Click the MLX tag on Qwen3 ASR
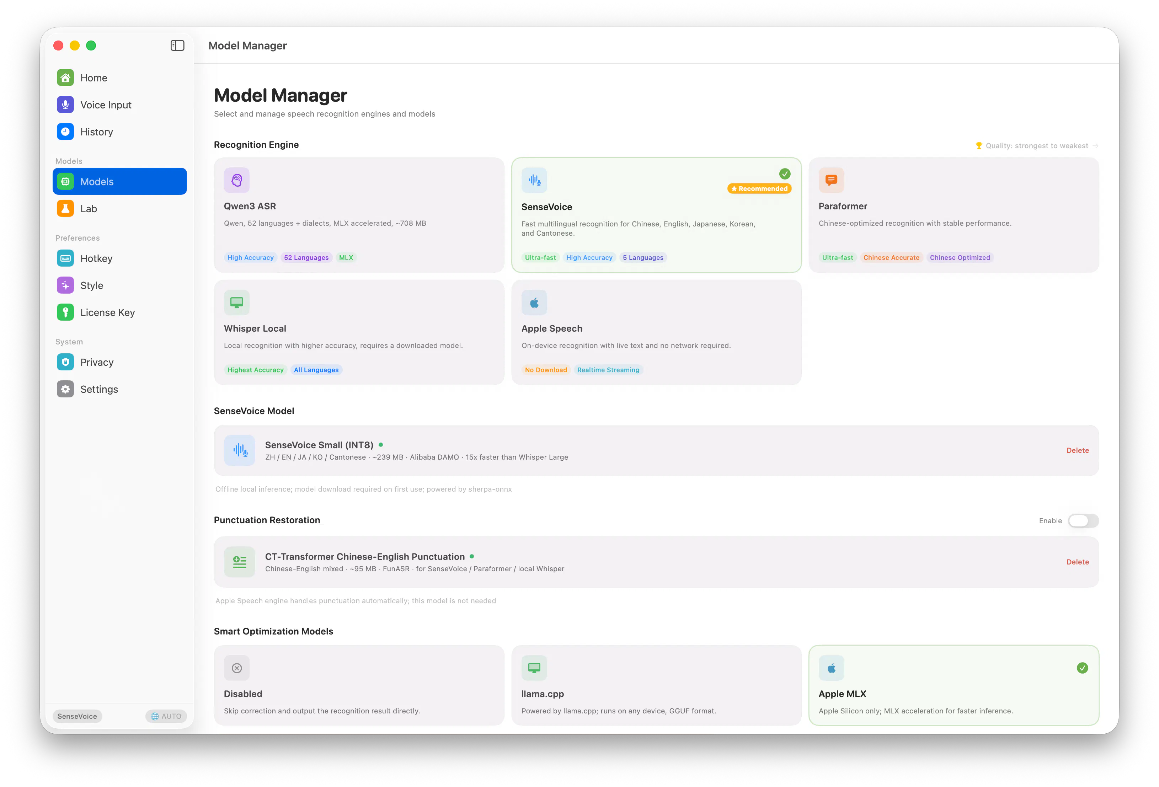 (346, 257)
